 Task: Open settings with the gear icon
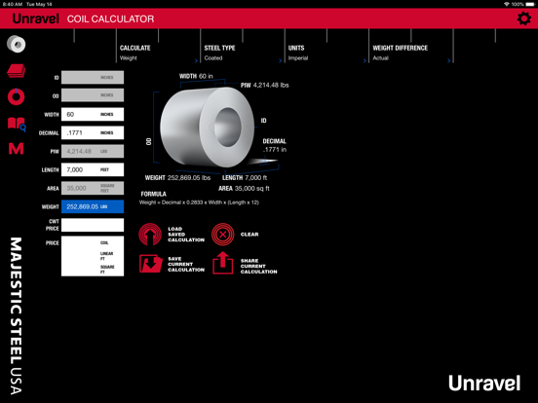(524, 18)
